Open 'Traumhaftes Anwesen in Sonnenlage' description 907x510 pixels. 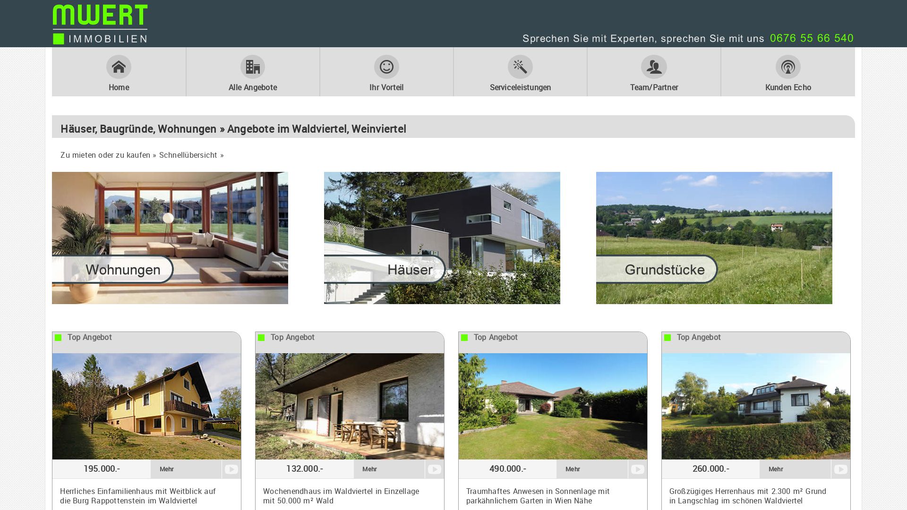click(x=538, y=496)
